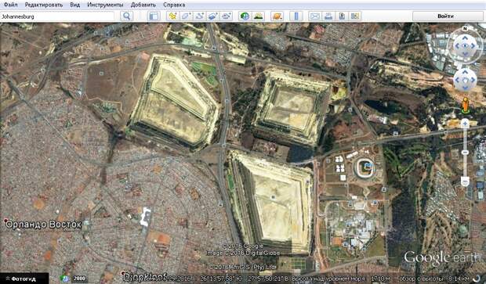Click the Войти sign-in button

pyautogui.click(x=446, y=16)
